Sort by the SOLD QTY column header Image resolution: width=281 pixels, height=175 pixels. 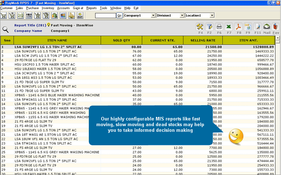coord(121,40)
